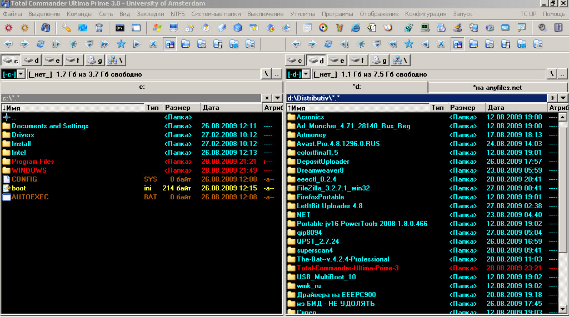Select the *d: tab in right panel
This screenshot has width=569, height=317.
tap(357, 87)
